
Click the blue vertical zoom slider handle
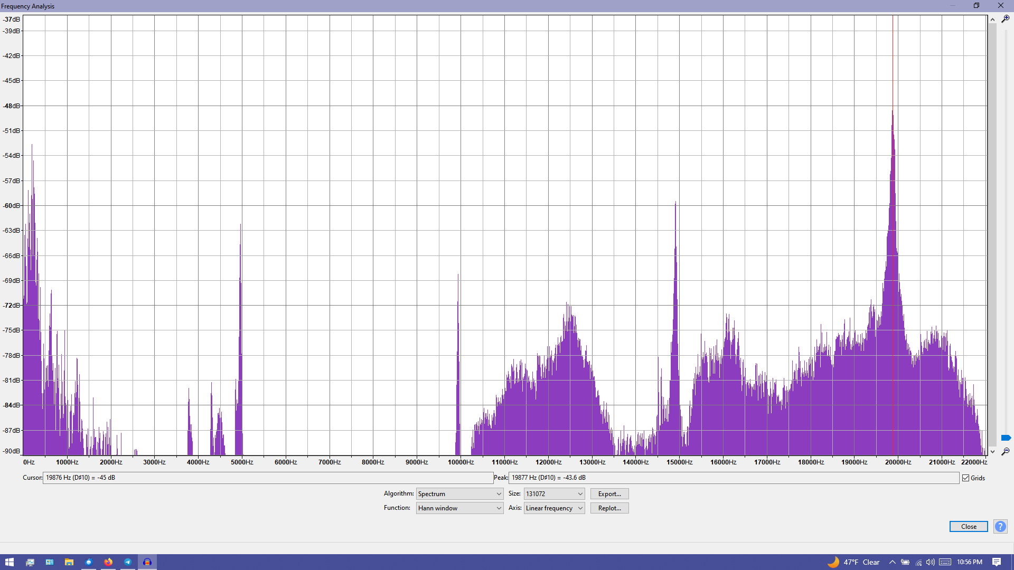click(1006, 438)
